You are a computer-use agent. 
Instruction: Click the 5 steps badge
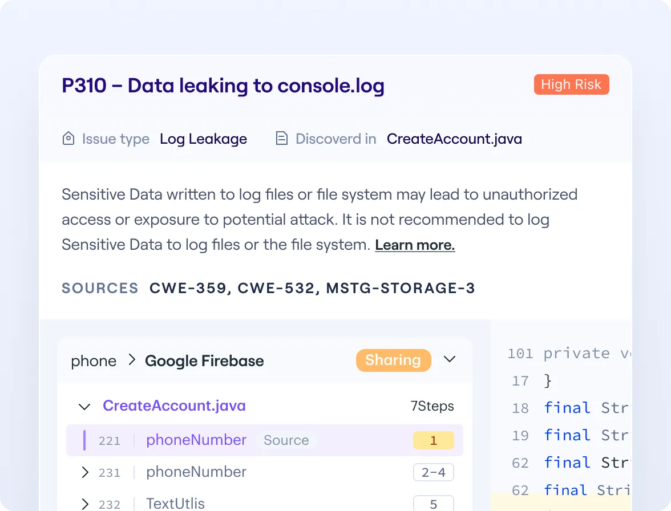pos(434,503)
